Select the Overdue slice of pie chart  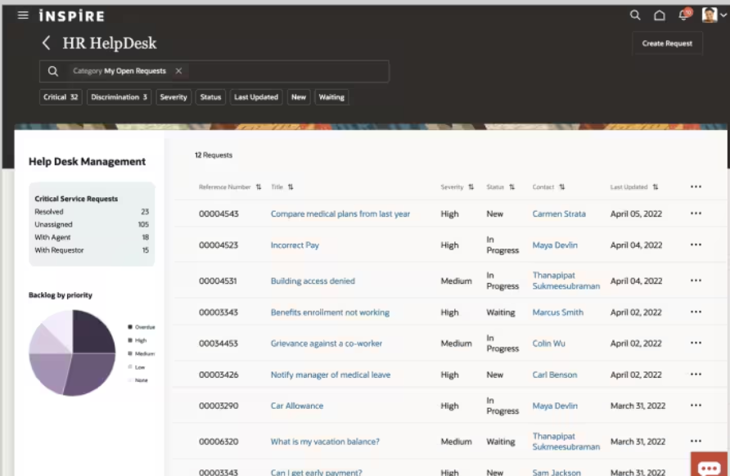coord(92,334)
